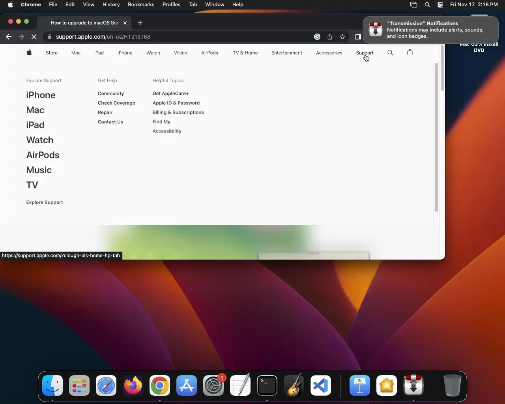Open Home app from the Dock

click(387, 385)
